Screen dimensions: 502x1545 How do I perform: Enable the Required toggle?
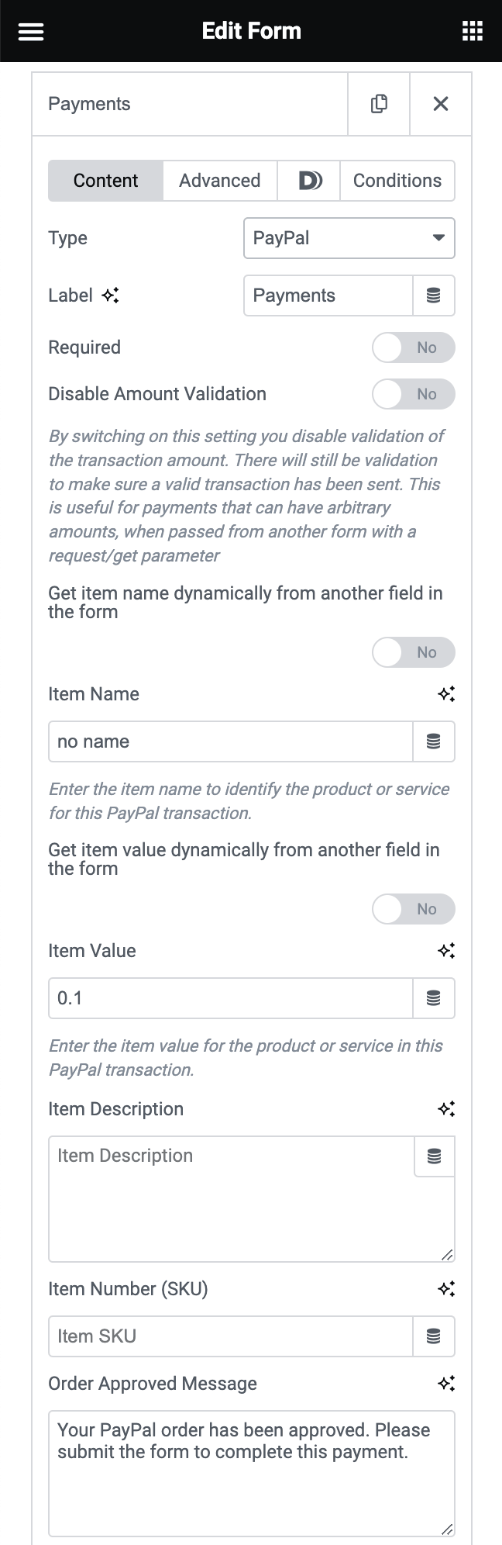pos(414,347)
